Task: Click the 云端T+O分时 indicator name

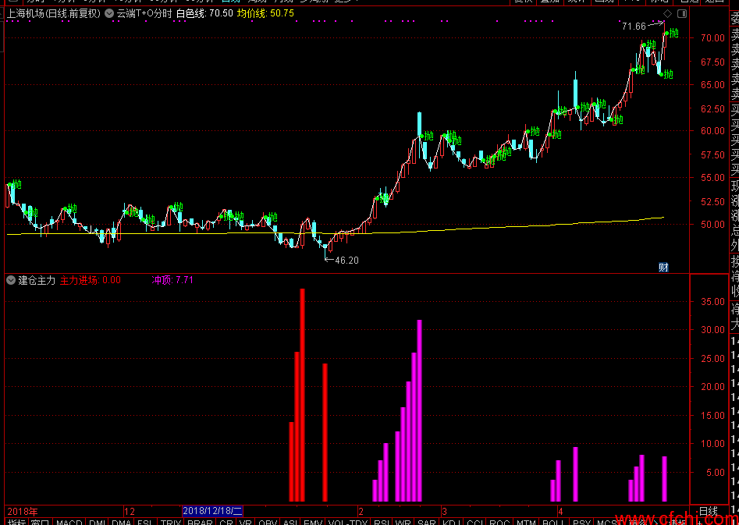Action: (144, 14)
